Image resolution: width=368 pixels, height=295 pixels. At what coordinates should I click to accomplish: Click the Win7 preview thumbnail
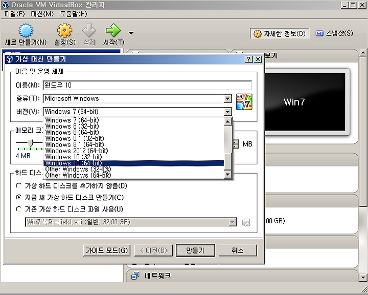click(305, 102)
